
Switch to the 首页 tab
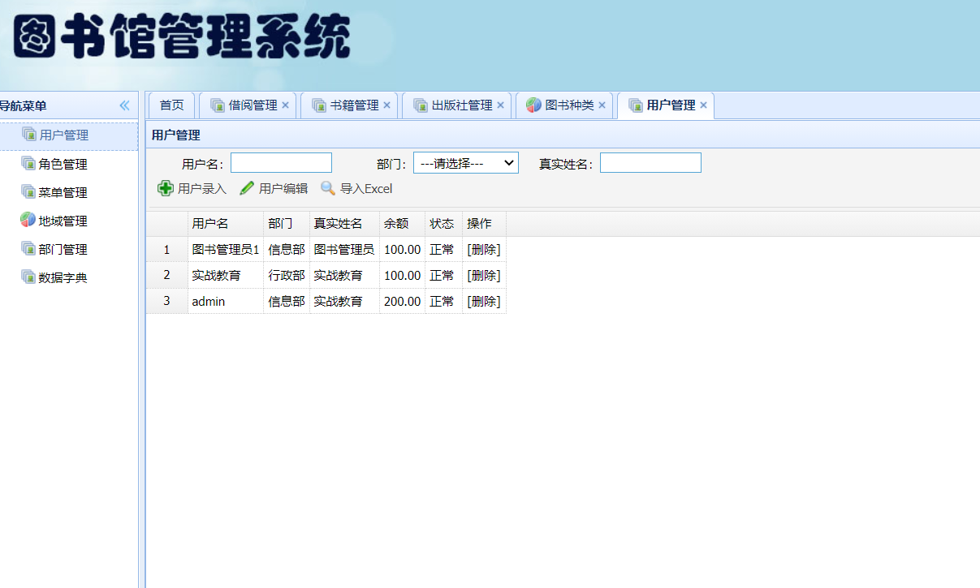pos(171,105)
